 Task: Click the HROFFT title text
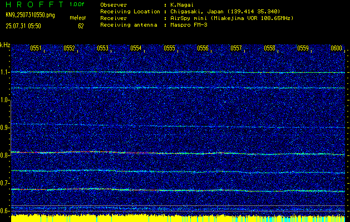click(x=35, y=4)
